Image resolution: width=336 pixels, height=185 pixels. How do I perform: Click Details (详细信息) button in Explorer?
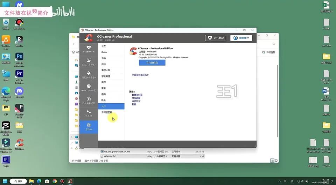click(269, 52)
